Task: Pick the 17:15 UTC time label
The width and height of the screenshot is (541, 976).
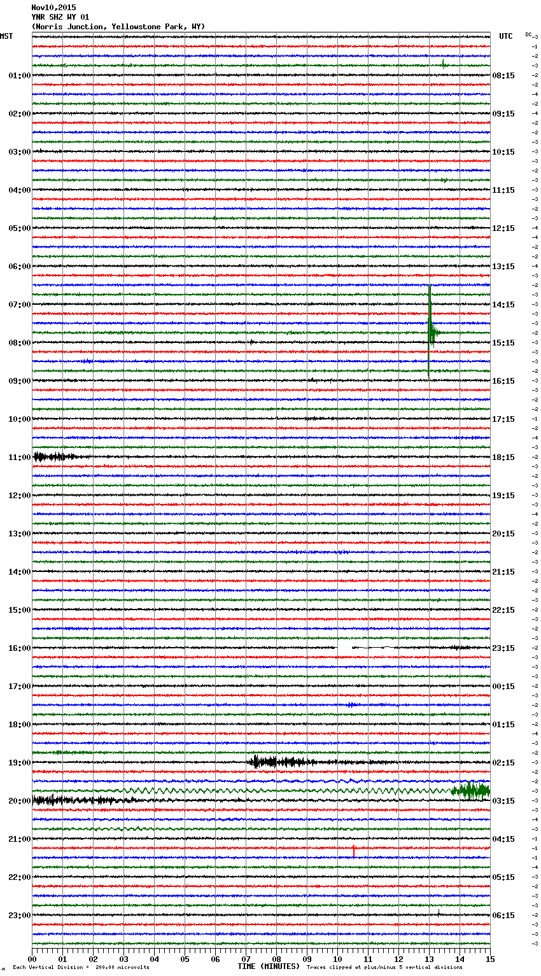Action: [x=503, y=419]
